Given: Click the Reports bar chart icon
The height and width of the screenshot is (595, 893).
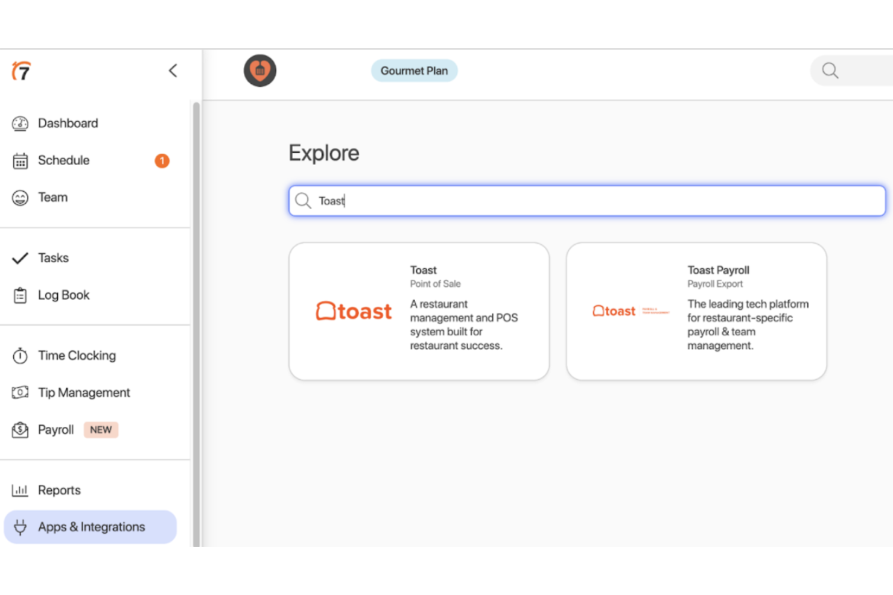Looking at the screenshot, I should tap(20, 490).
